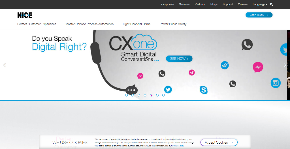Click the Twitter bird icon near headset
290x149 pixels.
point(168,90)
